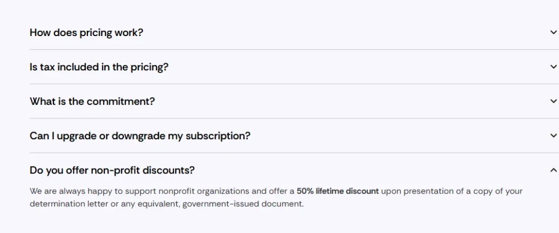Click the "Do you offer non-profit discounts?" heading

pyautogui.click(x=112, y=171)
